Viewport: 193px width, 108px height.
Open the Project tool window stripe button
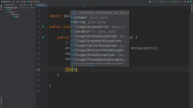pyautogui.click(x=1, y=7)
